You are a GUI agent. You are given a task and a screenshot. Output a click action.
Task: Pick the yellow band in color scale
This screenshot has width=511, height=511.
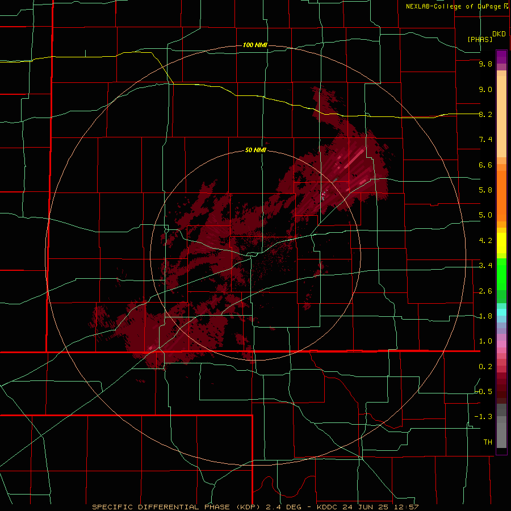tap(501, 243)
